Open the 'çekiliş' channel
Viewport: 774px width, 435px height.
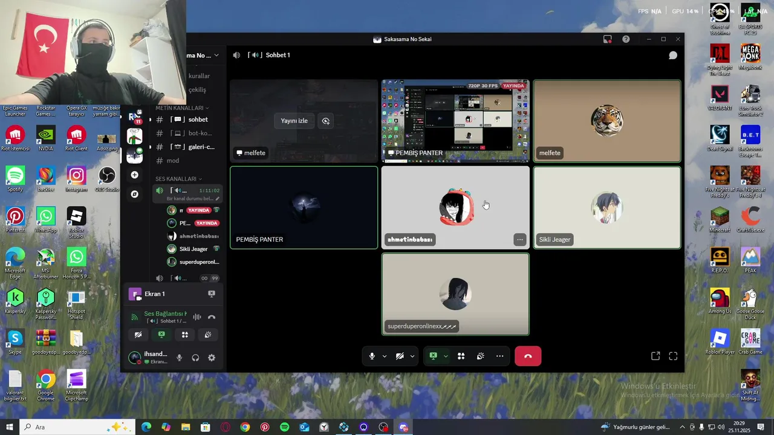click(x=197, y=90)
